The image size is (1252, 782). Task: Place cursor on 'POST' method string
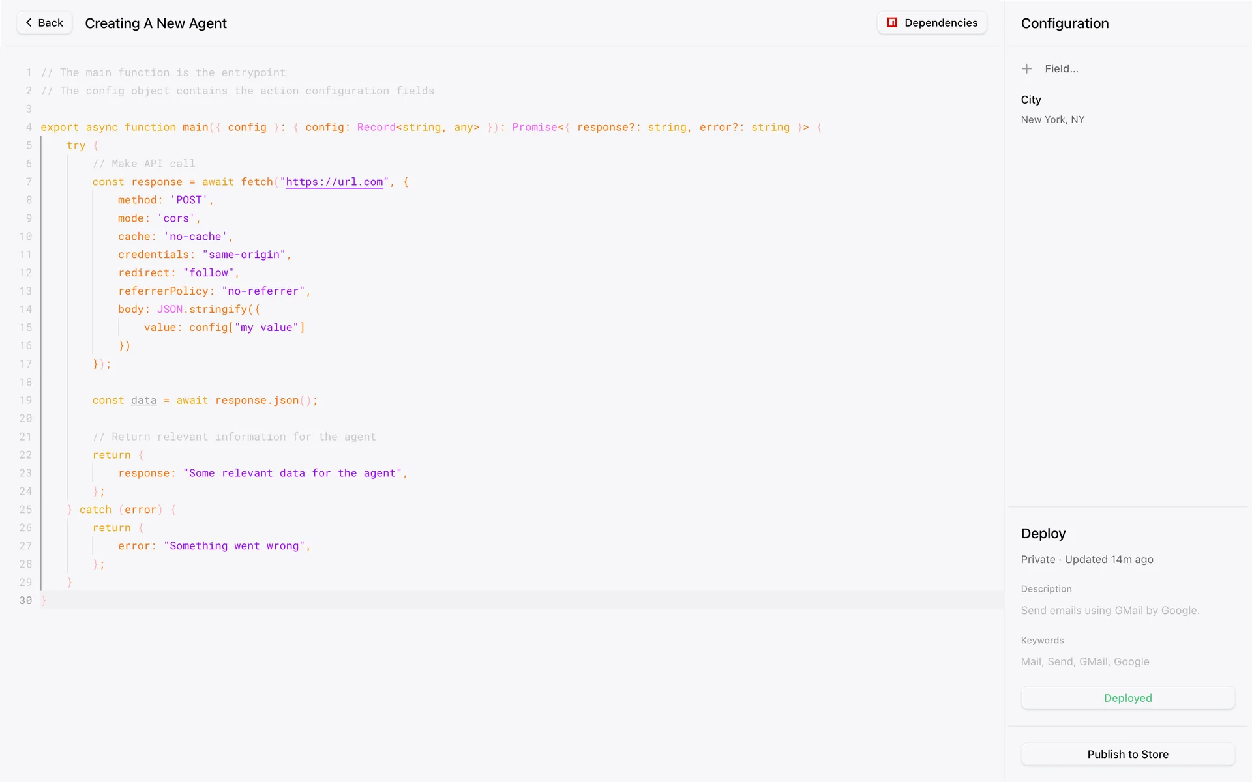pyautogui.click(x=189, y=200)
